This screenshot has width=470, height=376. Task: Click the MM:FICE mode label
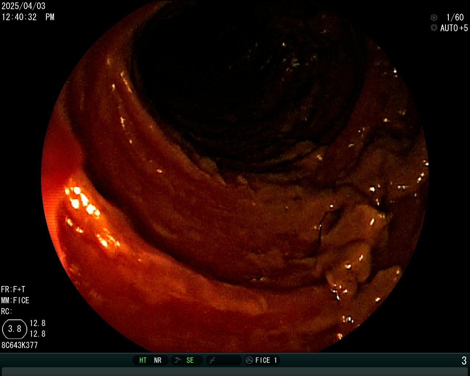click(x=15, y=300)
